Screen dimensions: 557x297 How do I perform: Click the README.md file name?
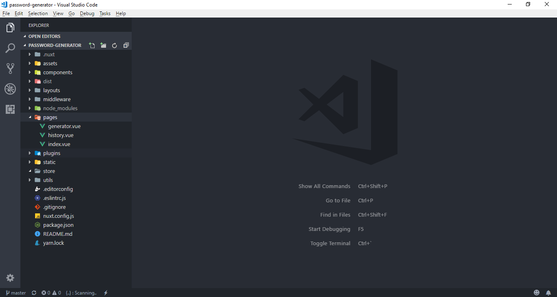tap(57, 234)
